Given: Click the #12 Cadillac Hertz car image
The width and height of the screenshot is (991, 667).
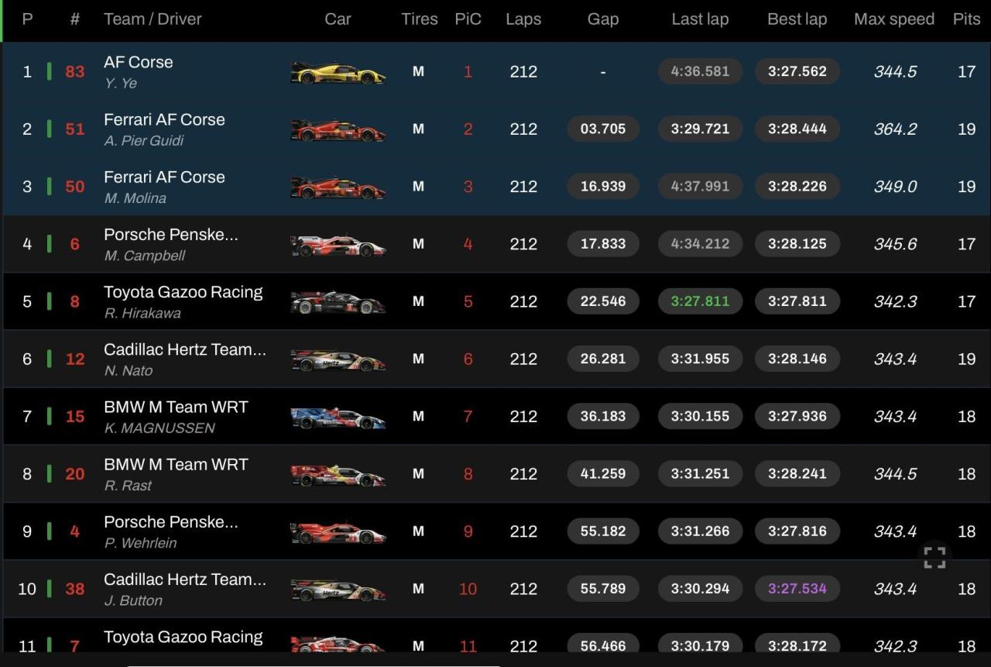Looking at the screenshot, I should coord(338,359).
